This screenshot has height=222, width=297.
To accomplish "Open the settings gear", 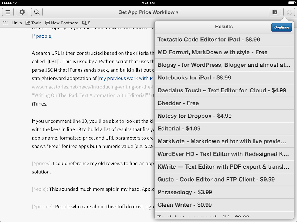I will click(x=22, y=12).
